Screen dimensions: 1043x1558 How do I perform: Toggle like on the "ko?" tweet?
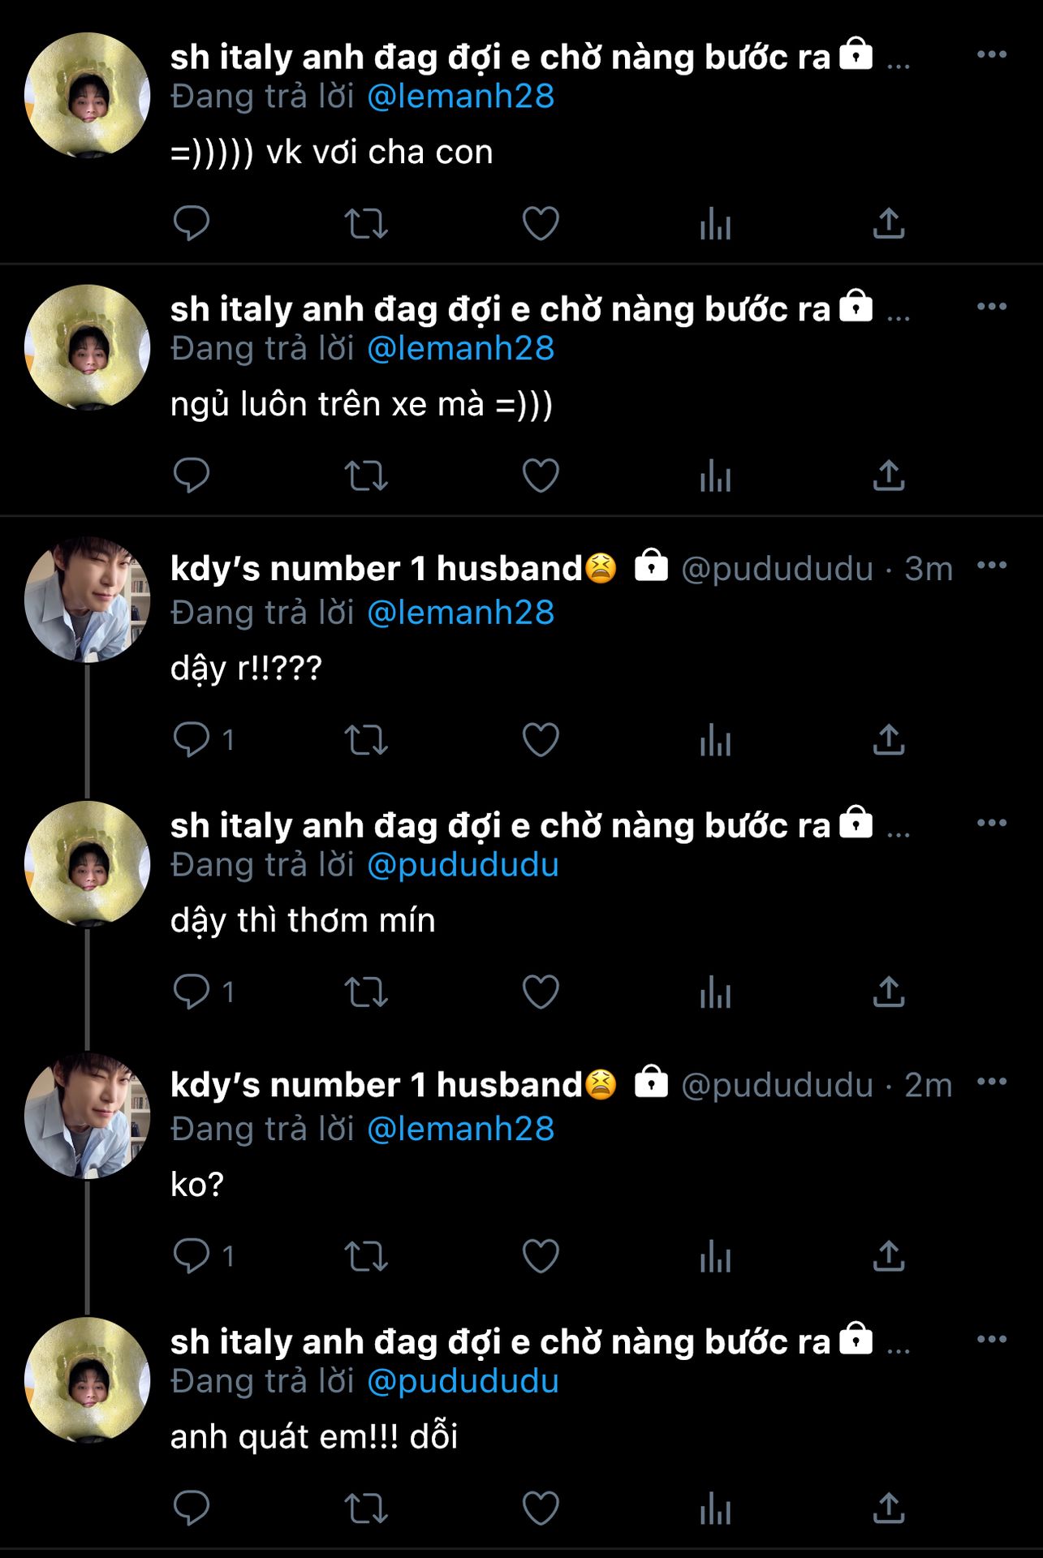tap(541, 1256)
